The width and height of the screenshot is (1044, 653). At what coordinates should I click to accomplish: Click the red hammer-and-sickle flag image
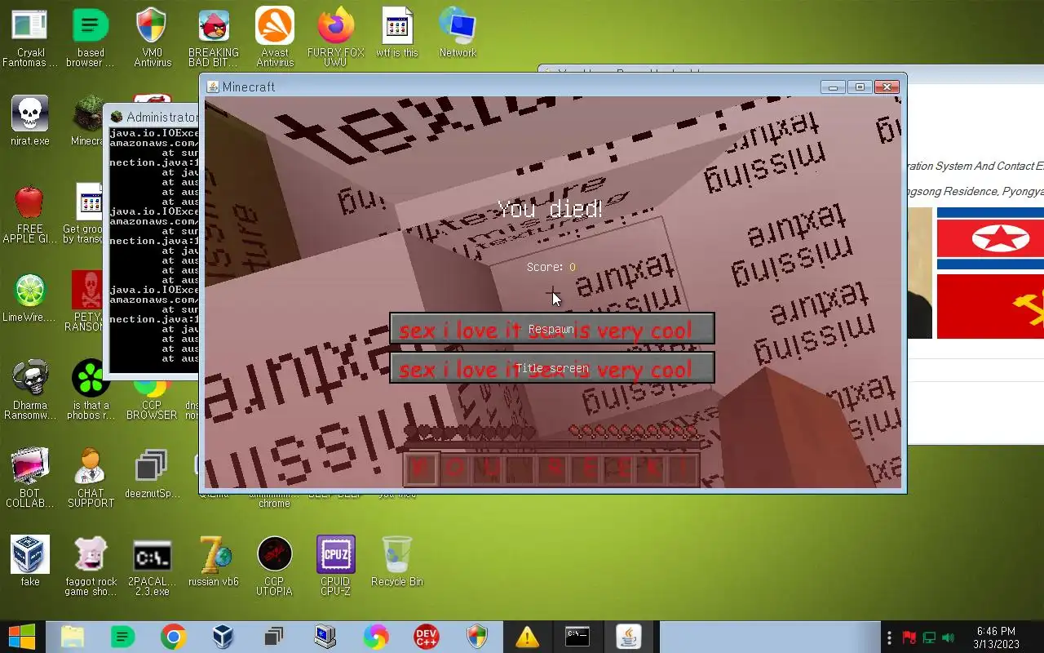coord(990,306)
